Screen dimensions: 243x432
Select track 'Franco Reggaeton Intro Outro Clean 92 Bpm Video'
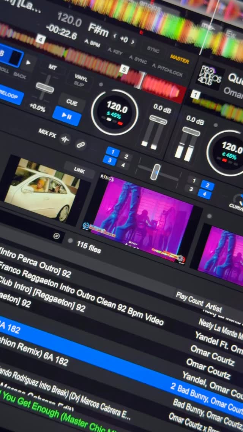tap(82, 293)
